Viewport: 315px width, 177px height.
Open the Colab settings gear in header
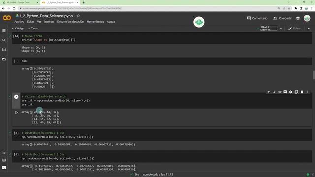click(298, 18)
